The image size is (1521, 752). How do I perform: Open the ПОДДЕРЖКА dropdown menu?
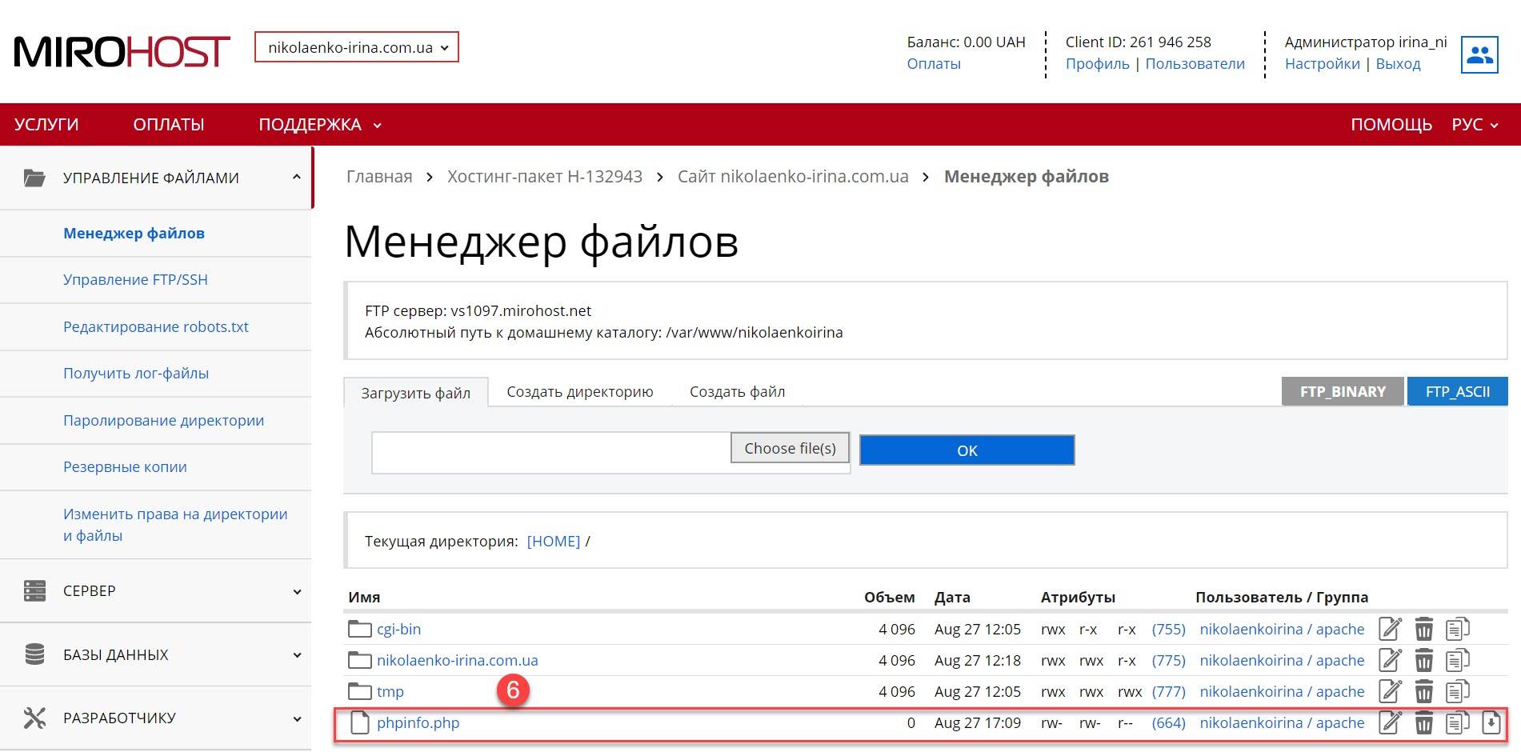320,125
